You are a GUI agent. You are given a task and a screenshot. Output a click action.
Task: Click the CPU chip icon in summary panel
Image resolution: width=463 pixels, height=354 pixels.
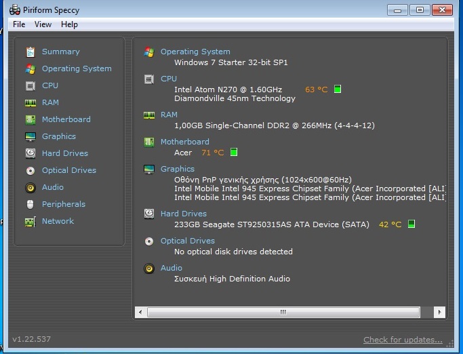(x=149, y=79)
